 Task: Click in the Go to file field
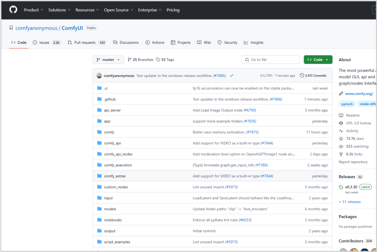pos(270,59)
